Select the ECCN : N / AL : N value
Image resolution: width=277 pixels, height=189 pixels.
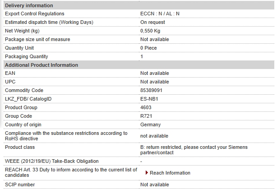[160, 14]
